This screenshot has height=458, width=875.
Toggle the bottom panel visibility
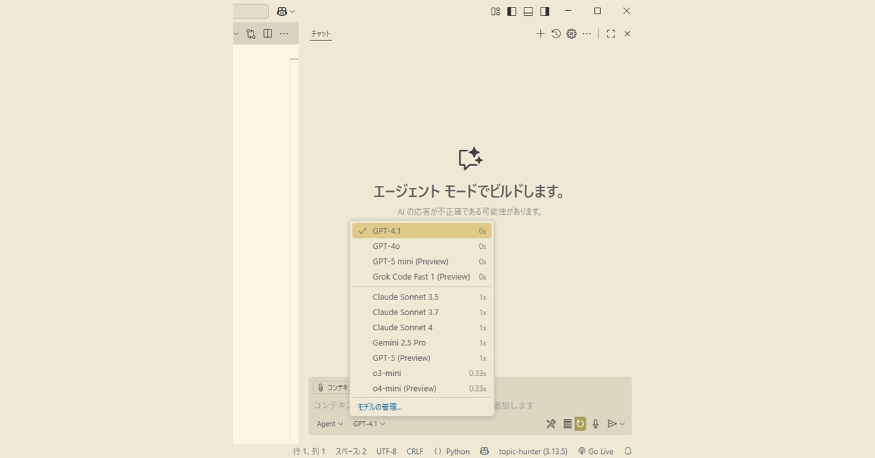[528, 11]
